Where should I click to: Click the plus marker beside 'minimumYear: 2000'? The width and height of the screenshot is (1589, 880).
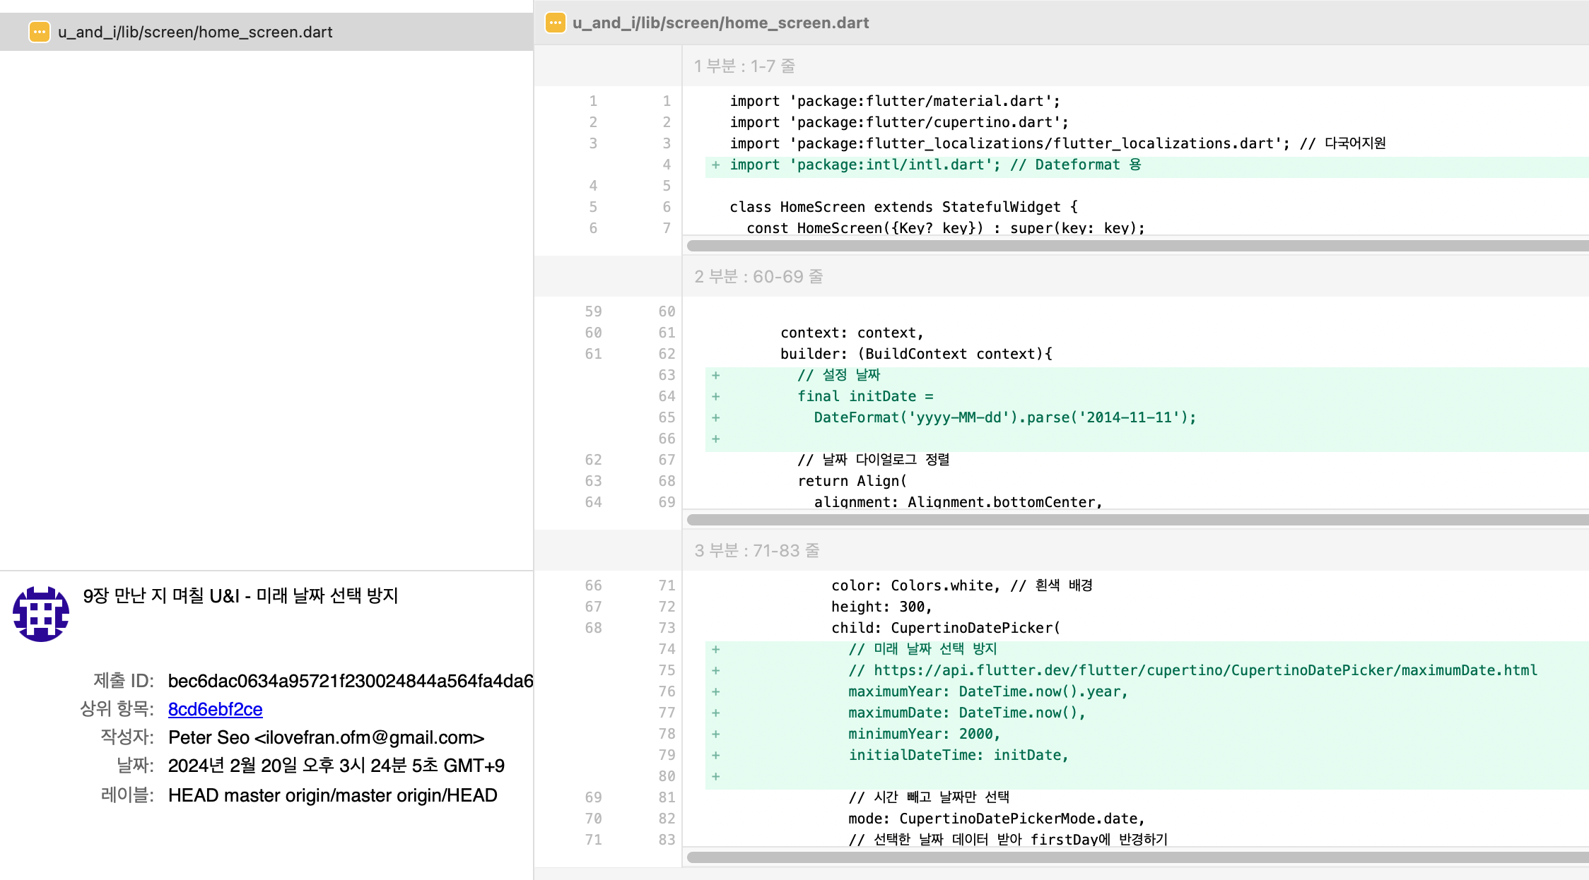[x=716, y=734]
